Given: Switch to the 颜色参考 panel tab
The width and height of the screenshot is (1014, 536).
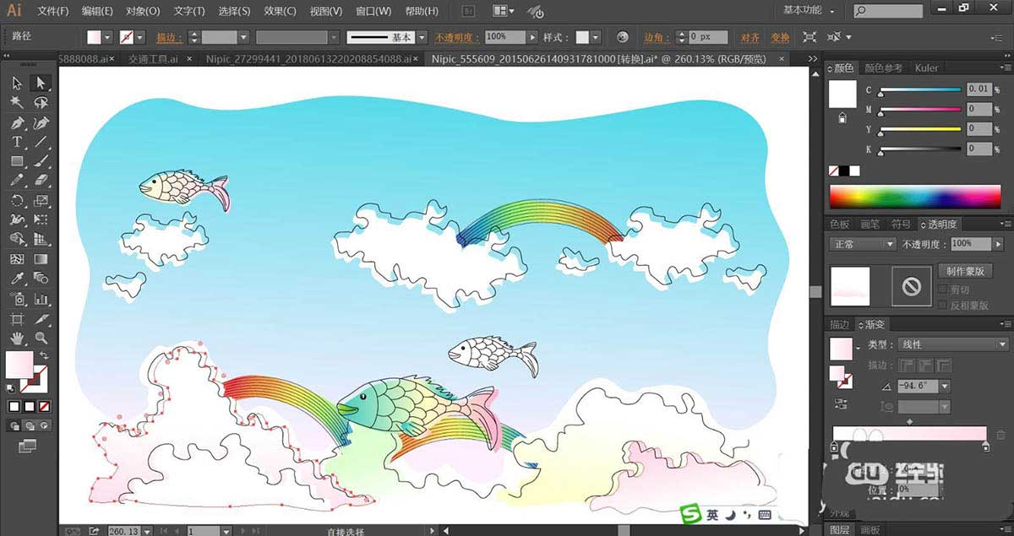Looking at the screenshot, I should pyautogui.click(x=883, y=68).
